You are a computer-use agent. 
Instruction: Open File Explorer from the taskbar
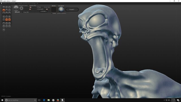click(x=49, y=100)
